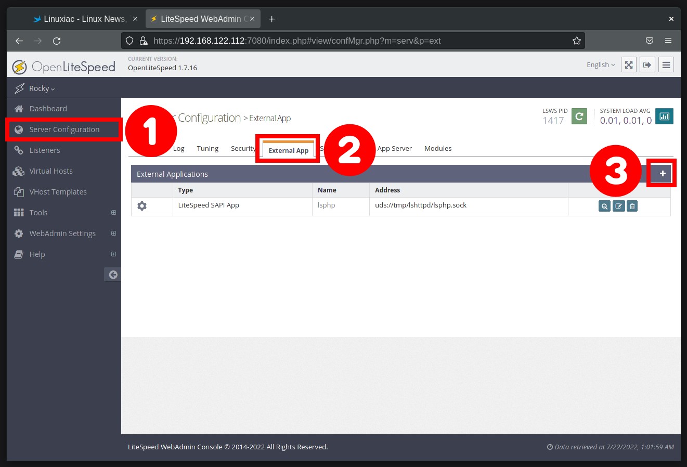This screenshot has width=687, height=467.
Task: Click the address bar shield icon
Action: [x=130, y=41]
